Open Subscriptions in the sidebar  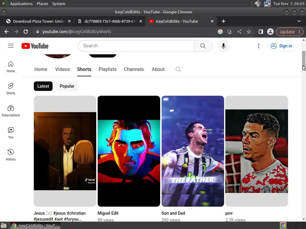pos(11,111)
